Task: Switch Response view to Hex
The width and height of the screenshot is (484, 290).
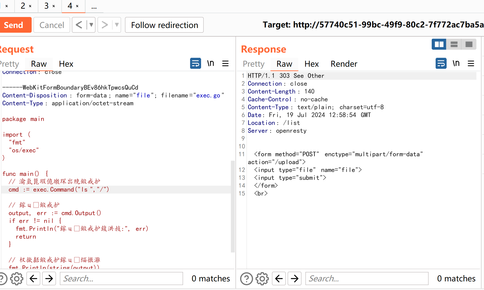Action: 311,64
